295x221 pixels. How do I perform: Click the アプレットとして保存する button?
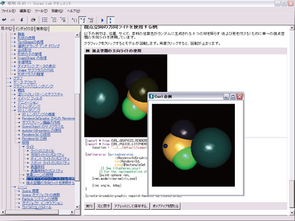131,206
